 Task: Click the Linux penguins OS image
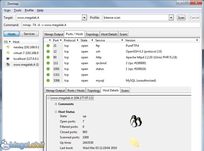pos(136,121)
